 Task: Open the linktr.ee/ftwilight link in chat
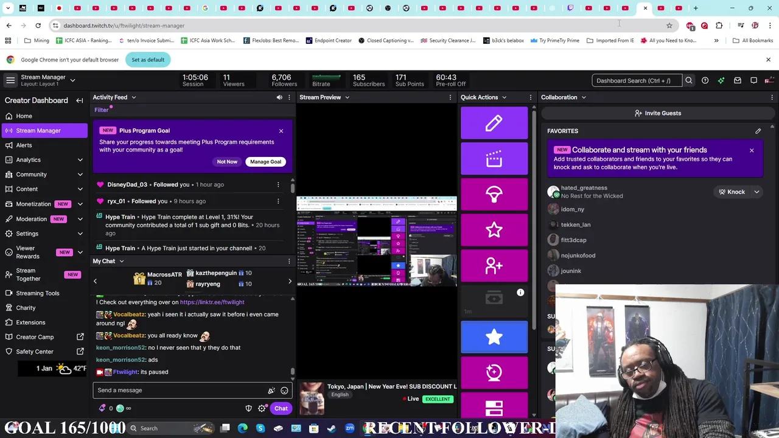point(212,302)
